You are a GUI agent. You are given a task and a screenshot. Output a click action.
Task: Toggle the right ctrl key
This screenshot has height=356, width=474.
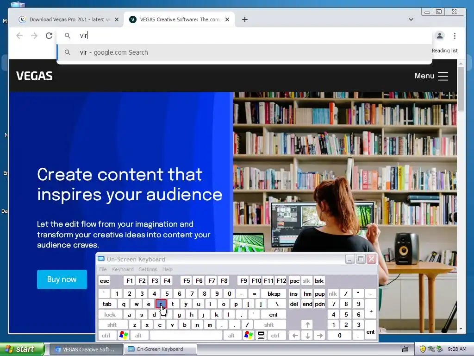(275, 336)
